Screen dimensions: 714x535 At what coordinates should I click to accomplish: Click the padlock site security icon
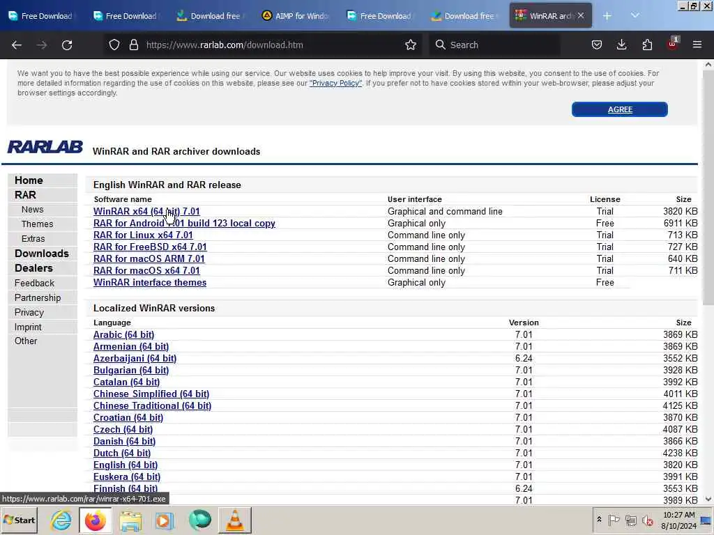(x=133, y=45)
